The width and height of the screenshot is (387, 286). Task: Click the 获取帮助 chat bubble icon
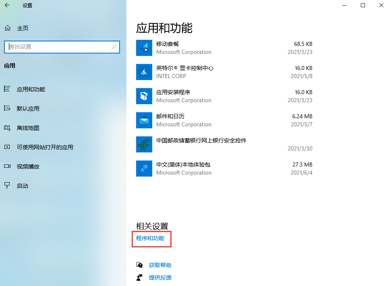139,265
